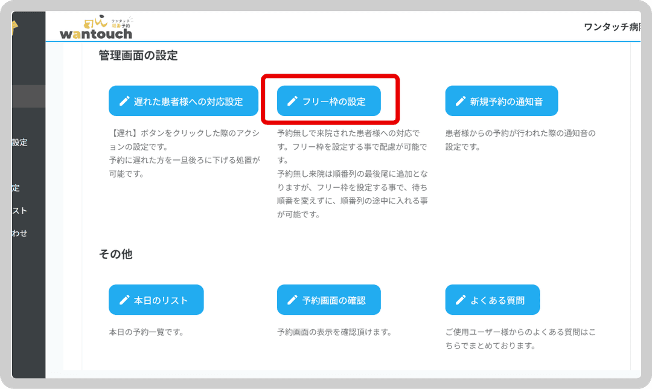Click ワンタッチ病院 account name in header
This screenshot has height=389, width=652.
pyautogui.click(x=611, y=27)
